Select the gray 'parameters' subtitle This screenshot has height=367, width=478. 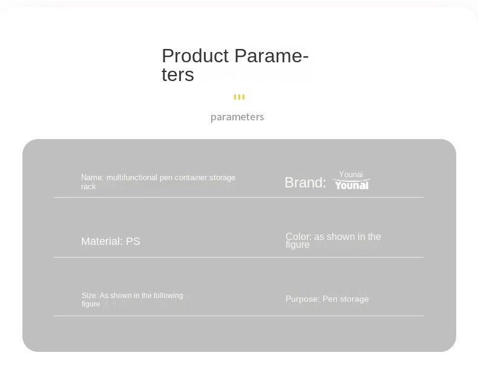pyautogui.click(x=237, y=117)
